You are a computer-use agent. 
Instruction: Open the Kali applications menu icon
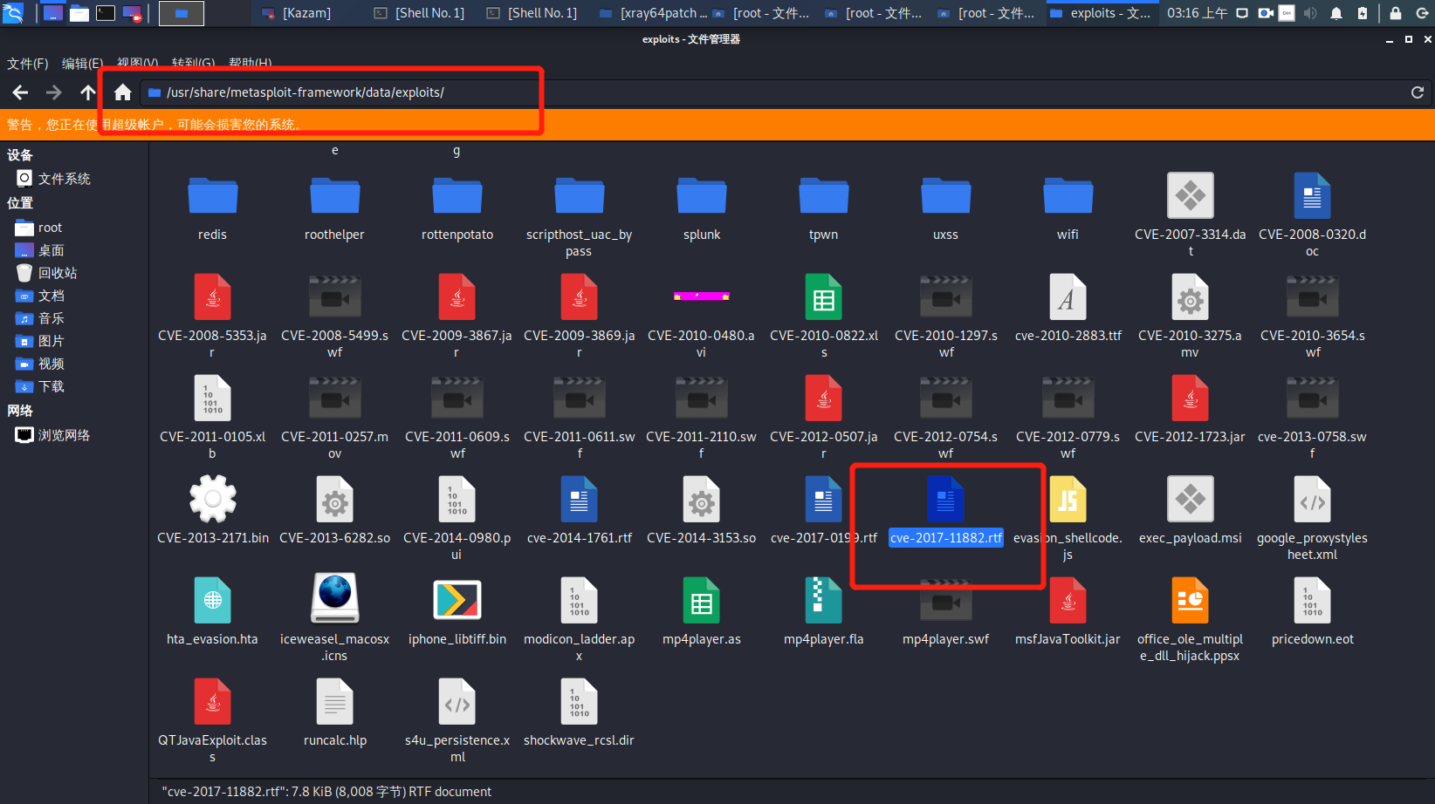tap(13, 13)
